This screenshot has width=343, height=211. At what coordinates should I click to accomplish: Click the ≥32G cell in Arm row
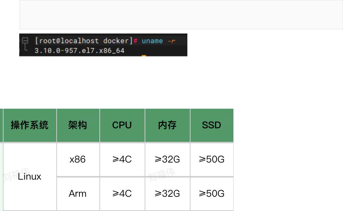pos(167,194)
